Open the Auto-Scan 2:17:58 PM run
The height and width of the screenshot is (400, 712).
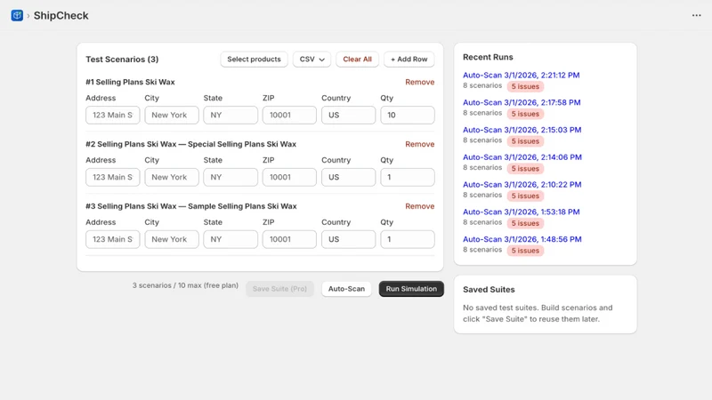522,102
